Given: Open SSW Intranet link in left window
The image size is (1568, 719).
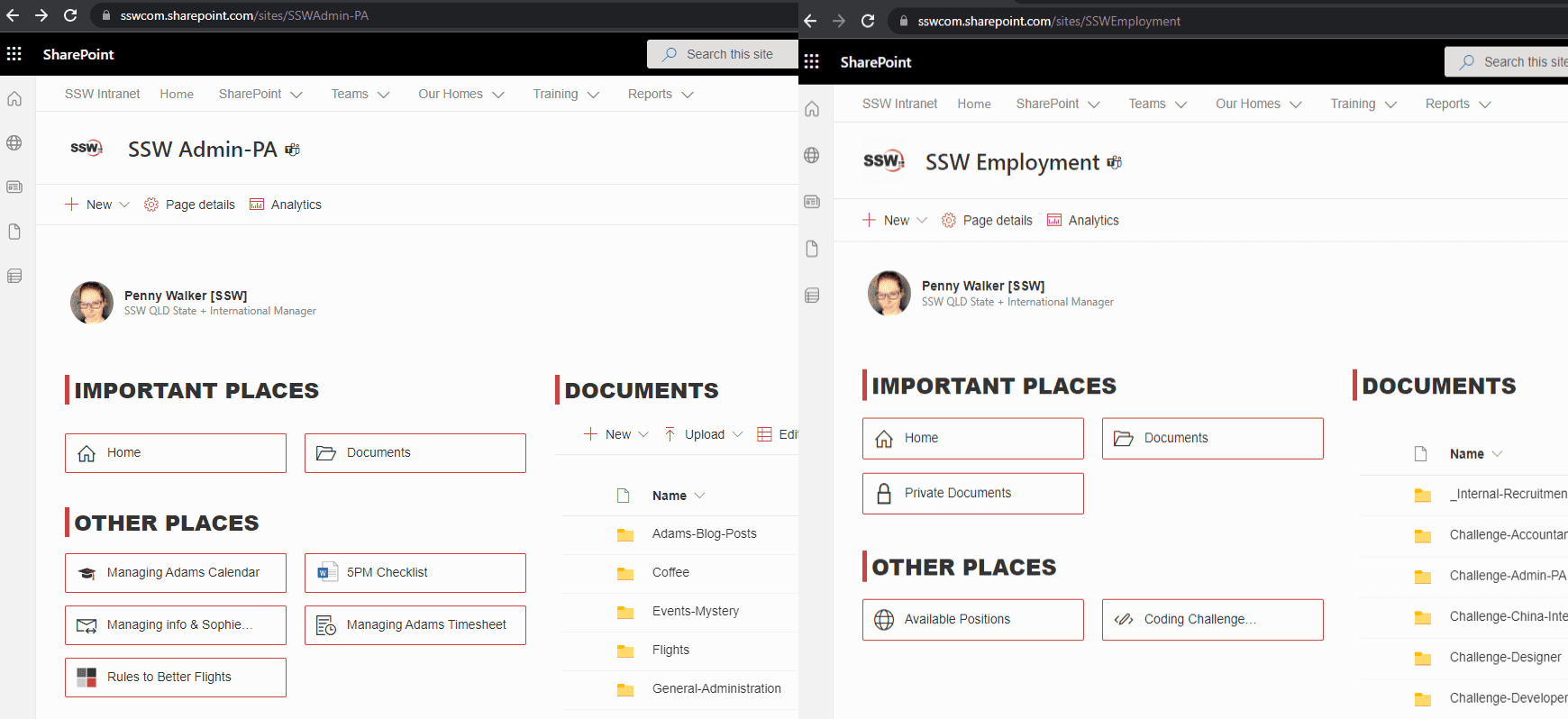Looking at the screenshot, I should 102,94.
